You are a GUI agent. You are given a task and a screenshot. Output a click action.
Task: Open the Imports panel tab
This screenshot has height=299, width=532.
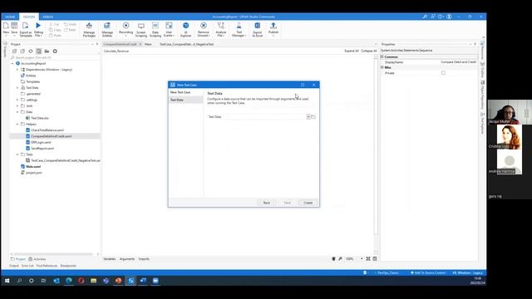tap(144, 259)
